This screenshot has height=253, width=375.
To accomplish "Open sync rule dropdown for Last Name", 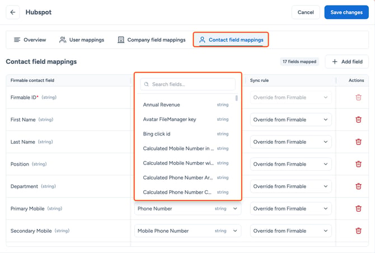I will coord(291,142).
